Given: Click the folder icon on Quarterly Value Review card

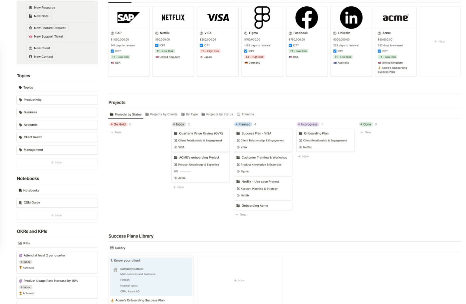Looking at the screenshot, I should [176, 133].
